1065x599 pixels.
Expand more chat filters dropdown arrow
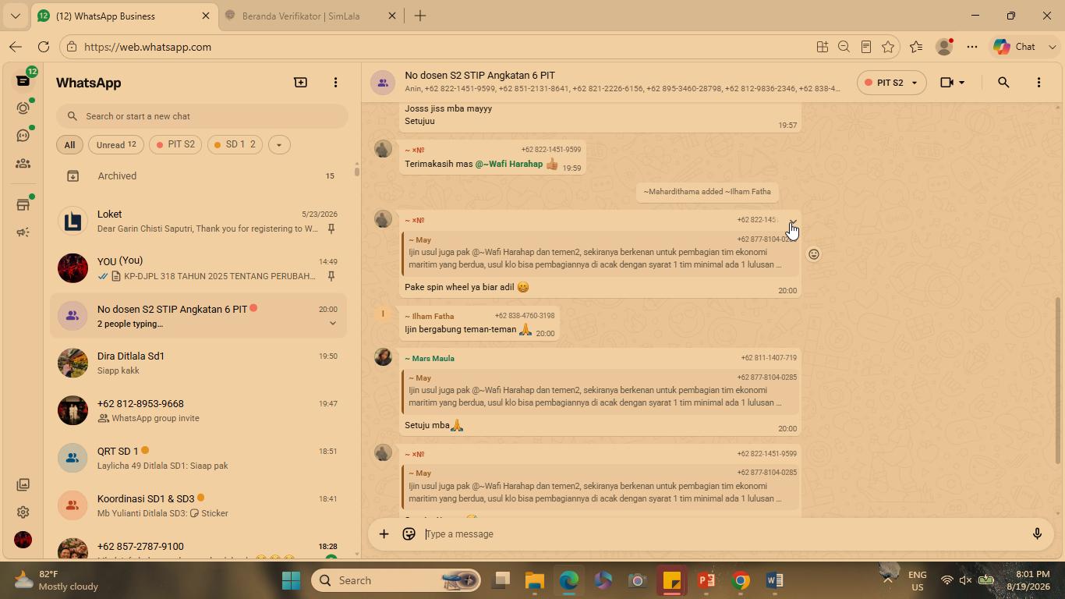(x=278, y=144)
